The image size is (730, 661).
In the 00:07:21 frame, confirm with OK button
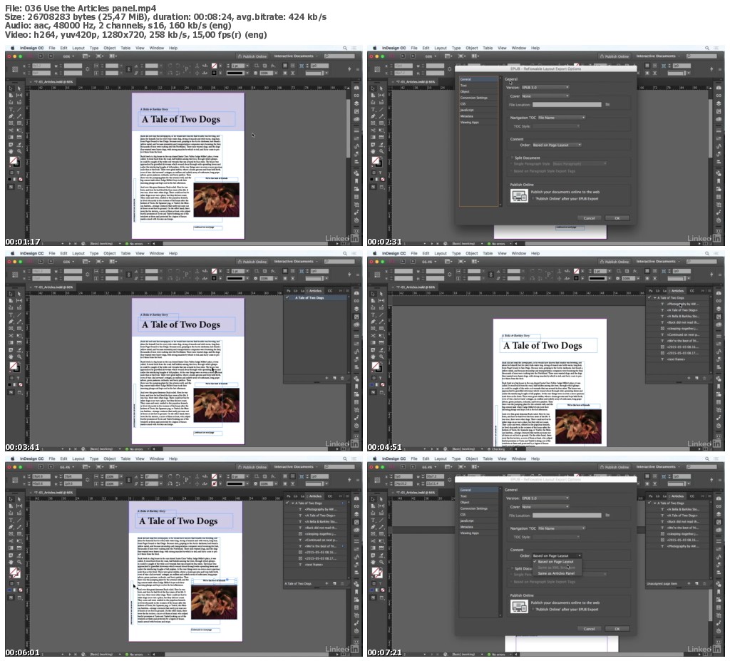(617, 629)
